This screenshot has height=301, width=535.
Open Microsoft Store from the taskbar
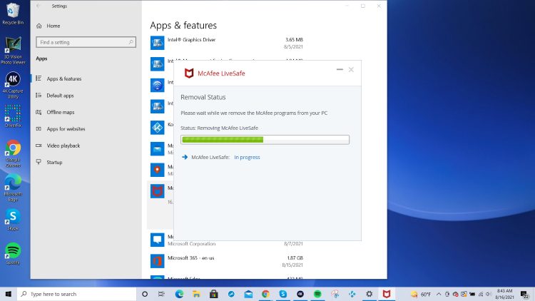213,294
